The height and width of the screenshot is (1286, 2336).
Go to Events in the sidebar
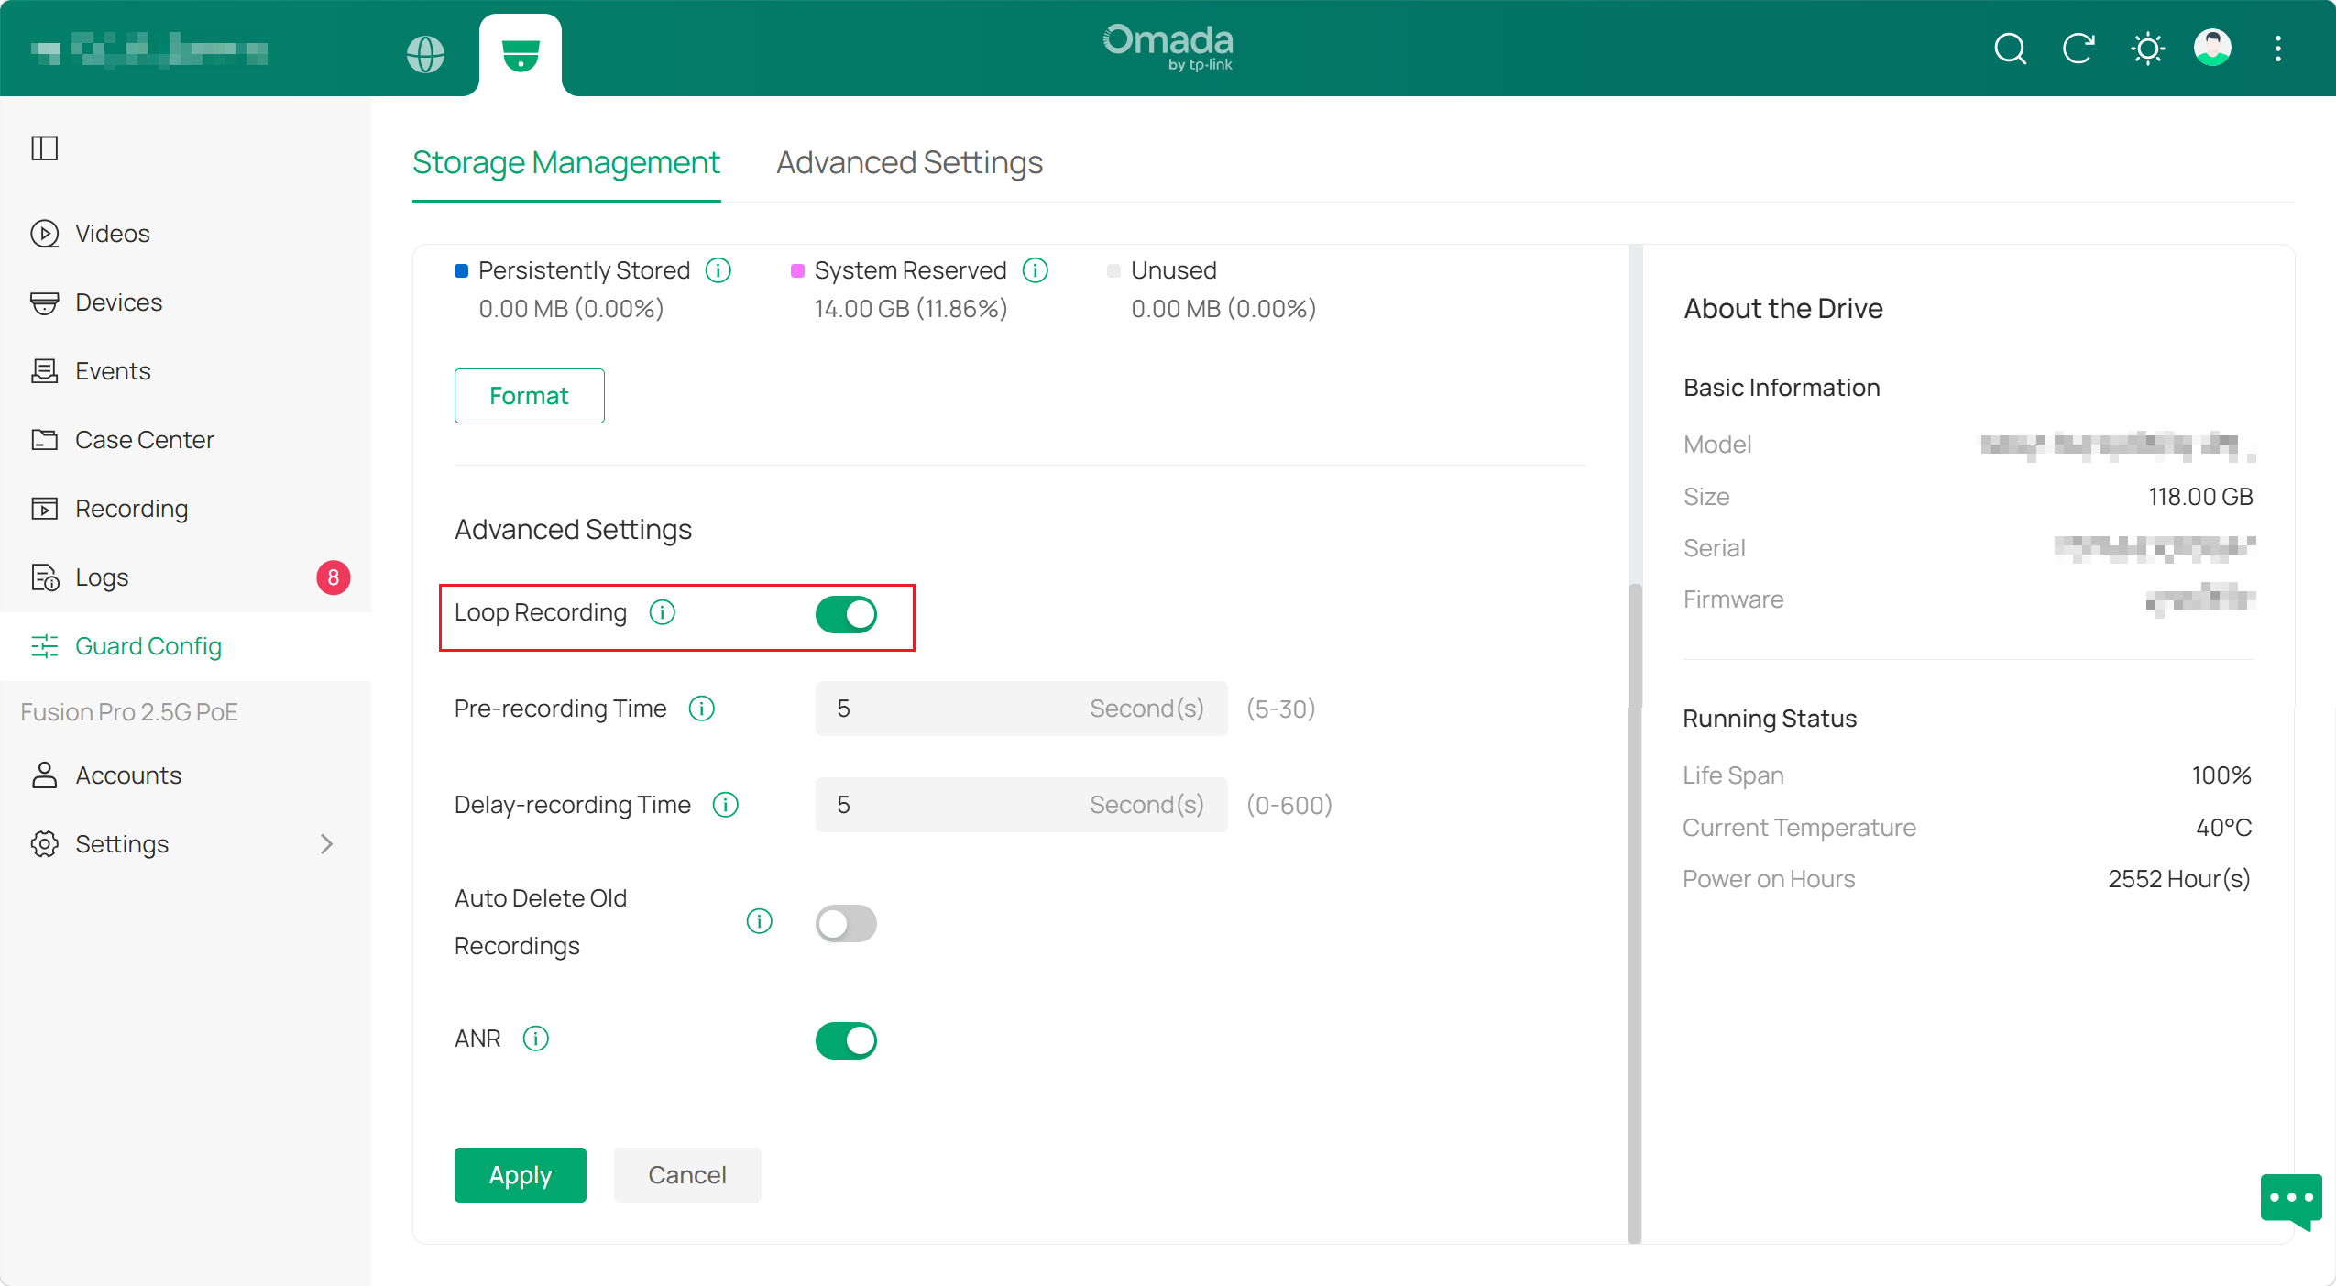[185, 371]
